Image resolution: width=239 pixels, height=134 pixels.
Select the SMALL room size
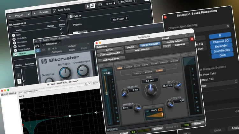coord(137,73)
